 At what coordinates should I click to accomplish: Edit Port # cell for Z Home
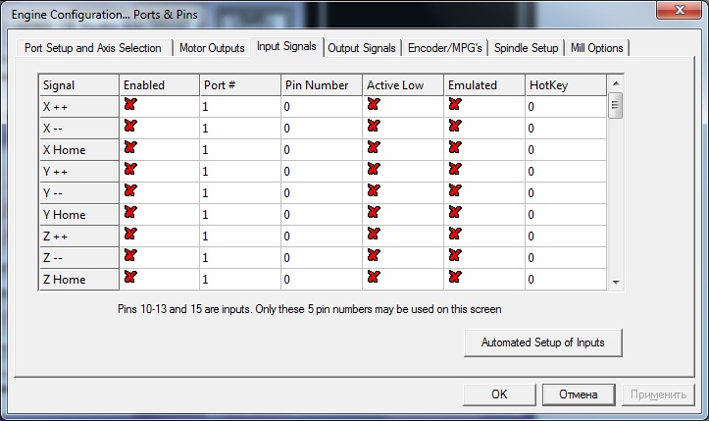[x=240, y=280]
